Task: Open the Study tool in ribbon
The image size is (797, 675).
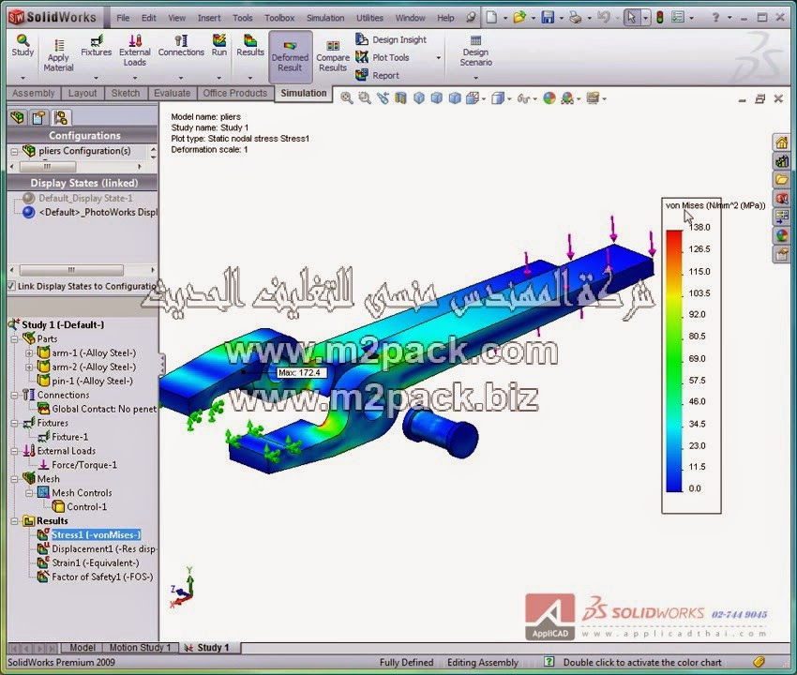Action: 23,46
